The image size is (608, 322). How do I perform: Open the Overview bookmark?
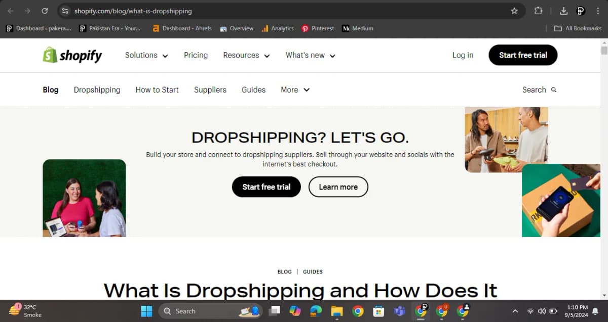[x=237, y=28]
